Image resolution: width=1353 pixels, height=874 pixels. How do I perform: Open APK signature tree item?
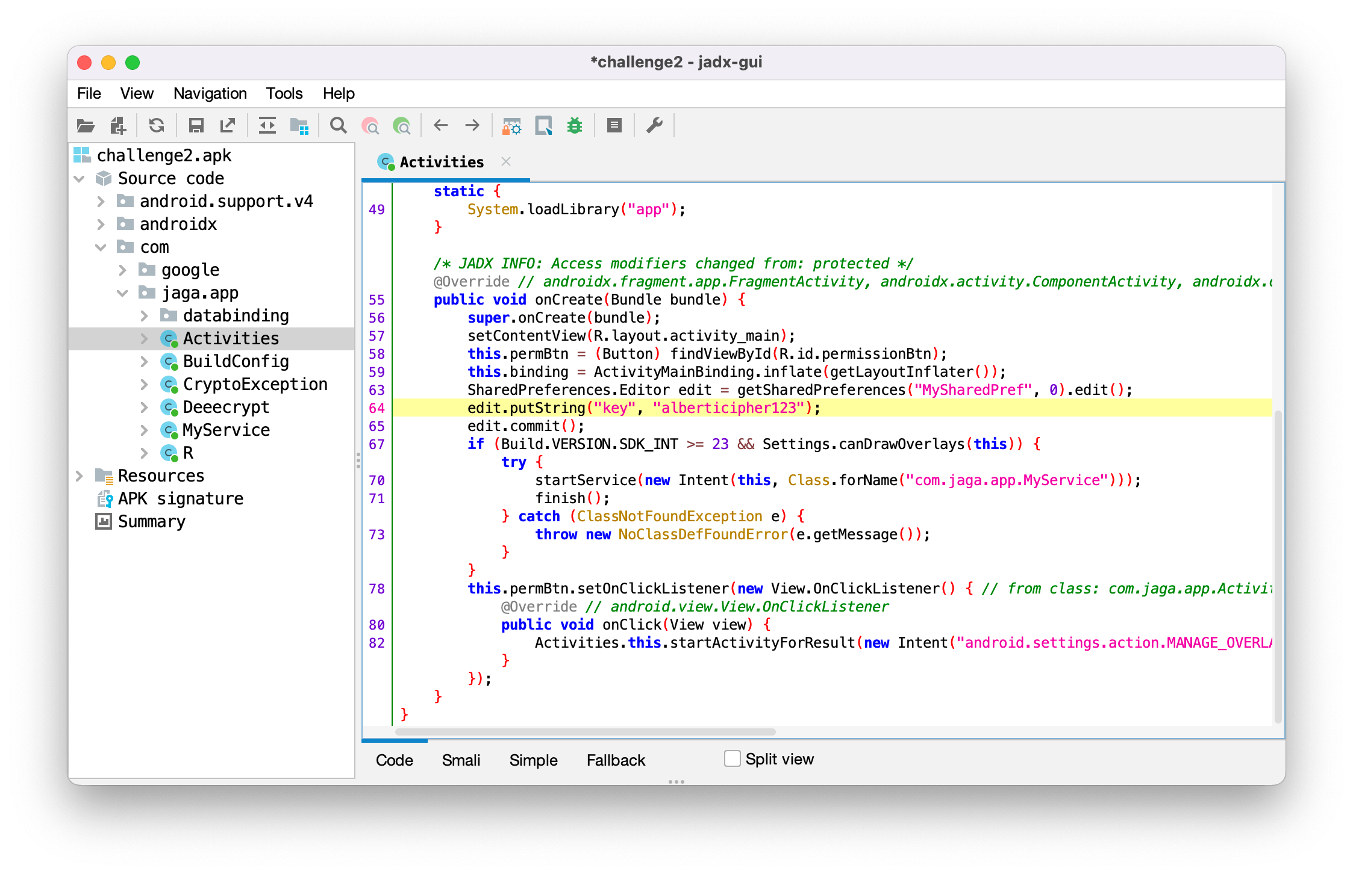pyautogui.click(x=170, y=498)
